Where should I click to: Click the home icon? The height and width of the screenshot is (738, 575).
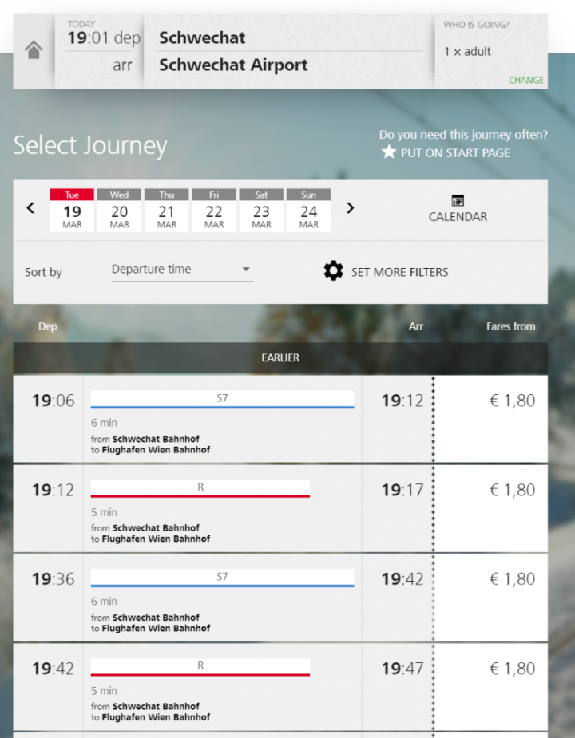pos(34,51)
